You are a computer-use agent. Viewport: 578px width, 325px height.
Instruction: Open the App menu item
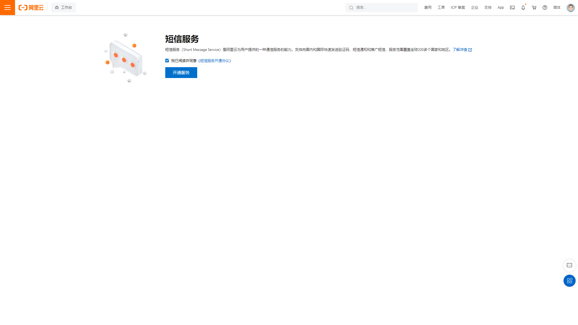coord(501,8)
